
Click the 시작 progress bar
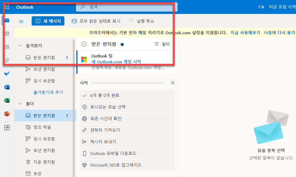pos(128,83)
